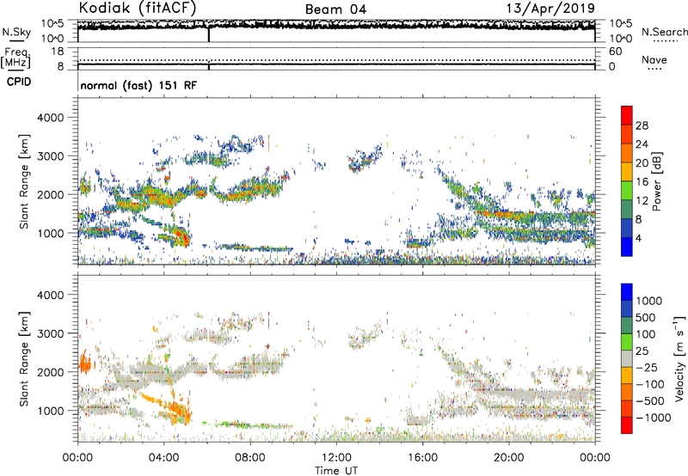Click the 'Time UT' axis label
The height and width of the screenshot is (476, 688).
pyautogui.click(x=336, y=471)
